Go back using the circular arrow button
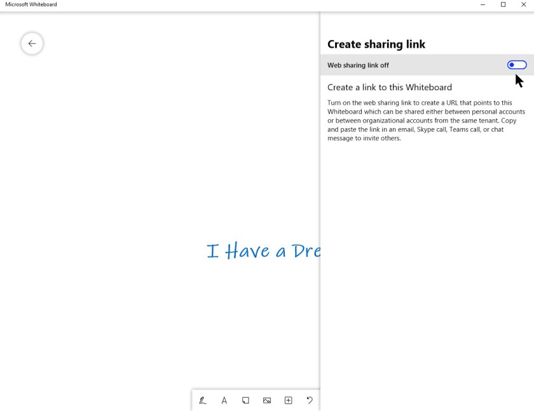Screen dimensions: 534x411 pos(32,44)
